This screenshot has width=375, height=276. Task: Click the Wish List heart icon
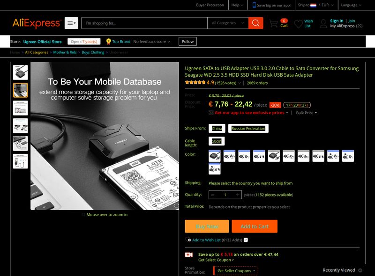tap(298, 24)
